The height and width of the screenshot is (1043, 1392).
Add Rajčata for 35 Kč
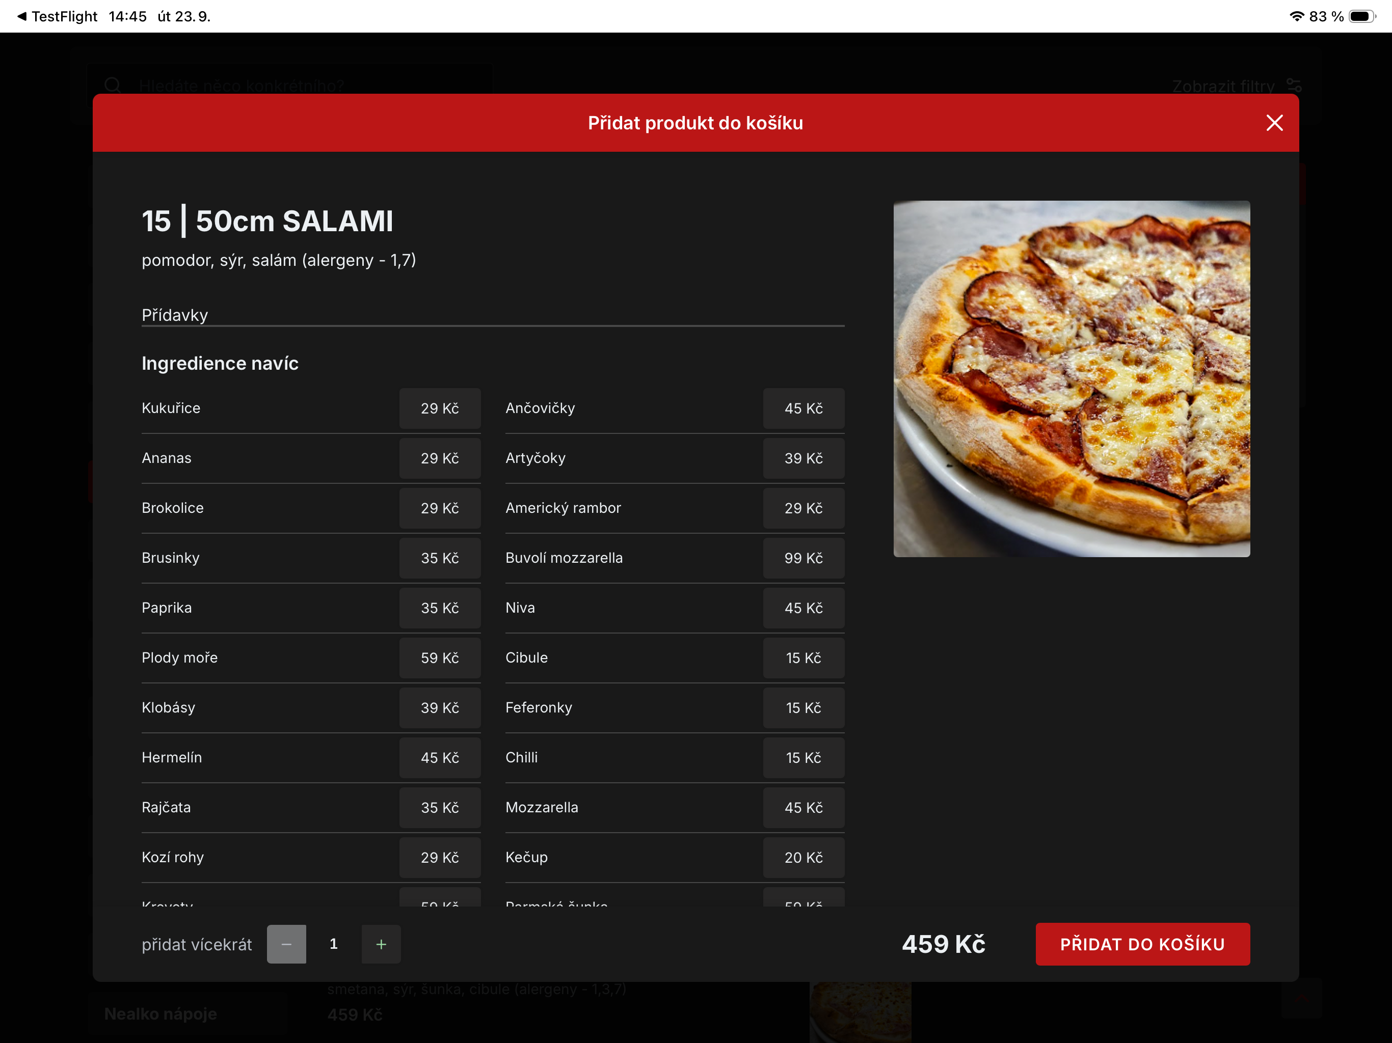click(x=440, y=807)
